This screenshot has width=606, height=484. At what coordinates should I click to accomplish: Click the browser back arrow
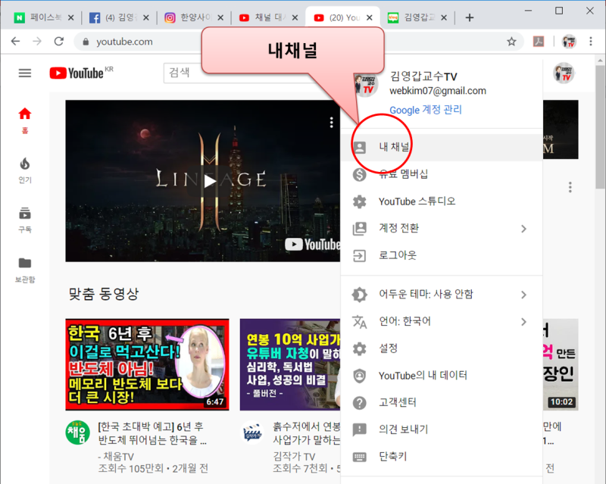15,42
